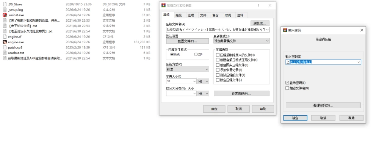Open the 切分为分卷 size dropdown
The height and width of the screenshot is (146, 379).
coord(194,94)
